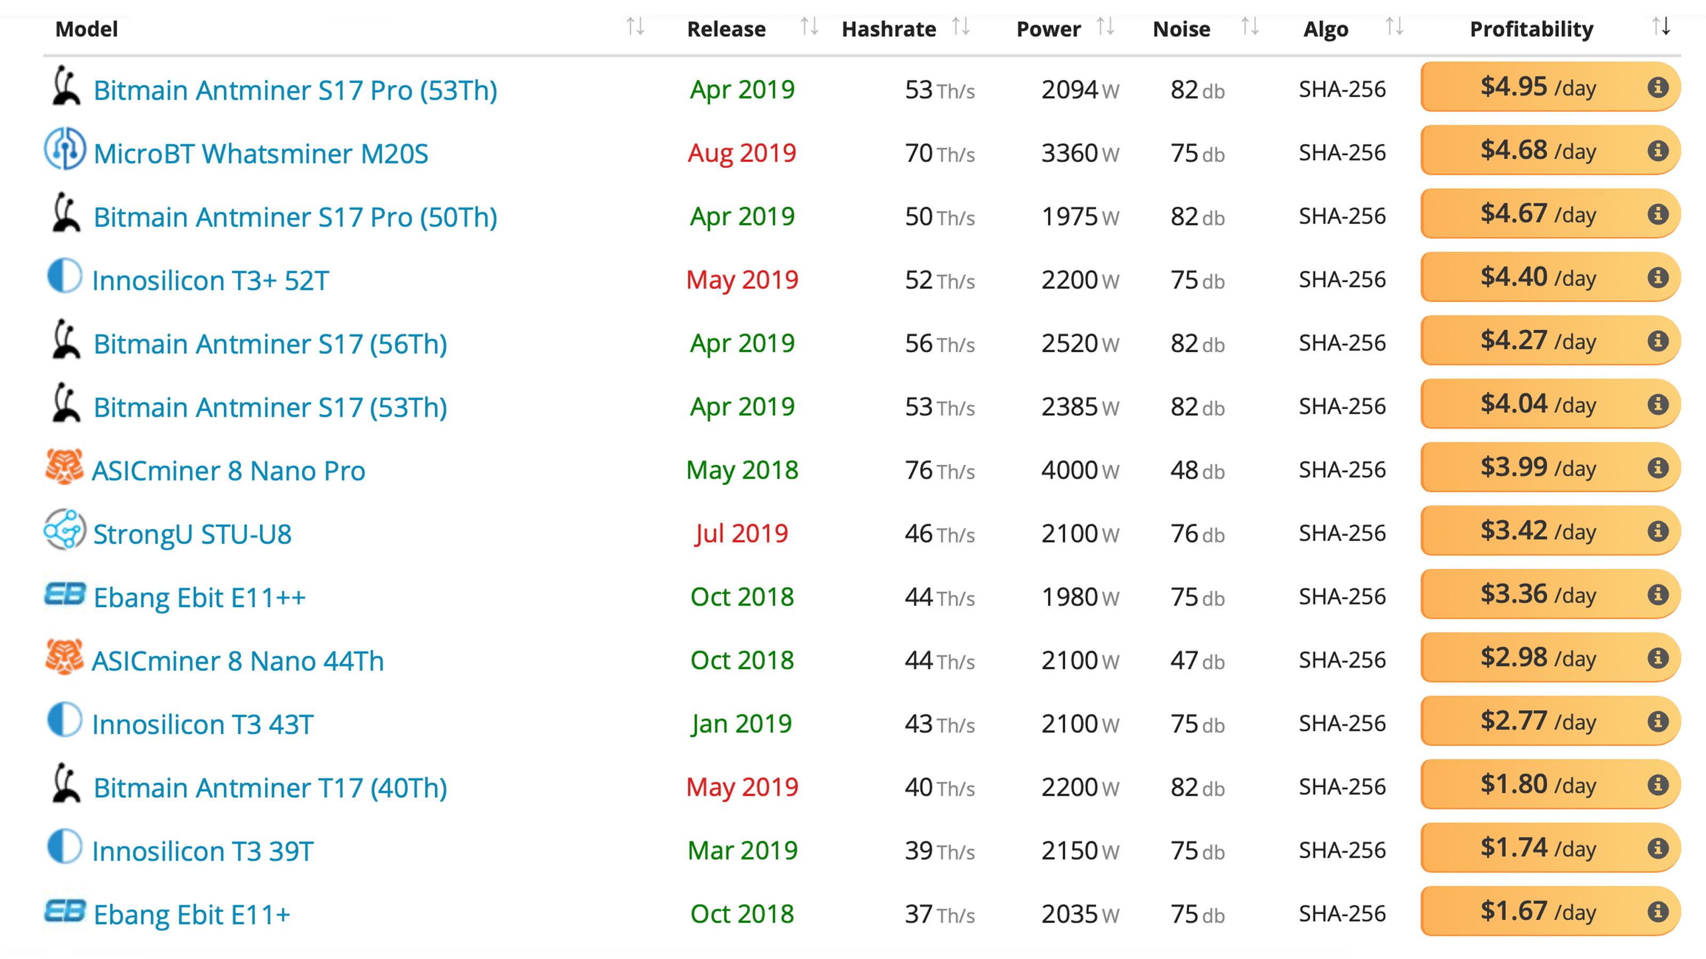The image size is (1706, 959).
Task: Open Innosilicon T3 39T link
Action: 202,851
